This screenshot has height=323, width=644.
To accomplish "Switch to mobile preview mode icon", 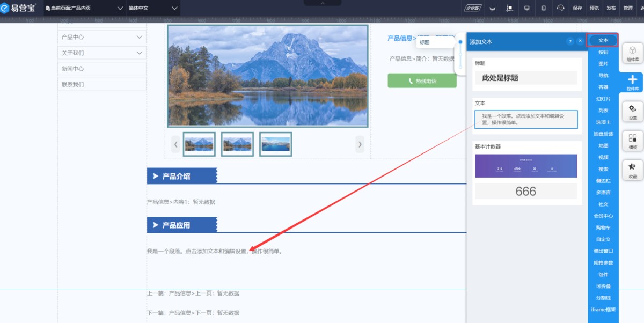I will coord(543,8).
